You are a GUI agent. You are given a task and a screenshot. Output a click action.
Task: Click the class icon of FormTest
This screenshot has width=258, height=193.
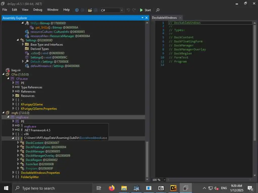click(22, 164)
